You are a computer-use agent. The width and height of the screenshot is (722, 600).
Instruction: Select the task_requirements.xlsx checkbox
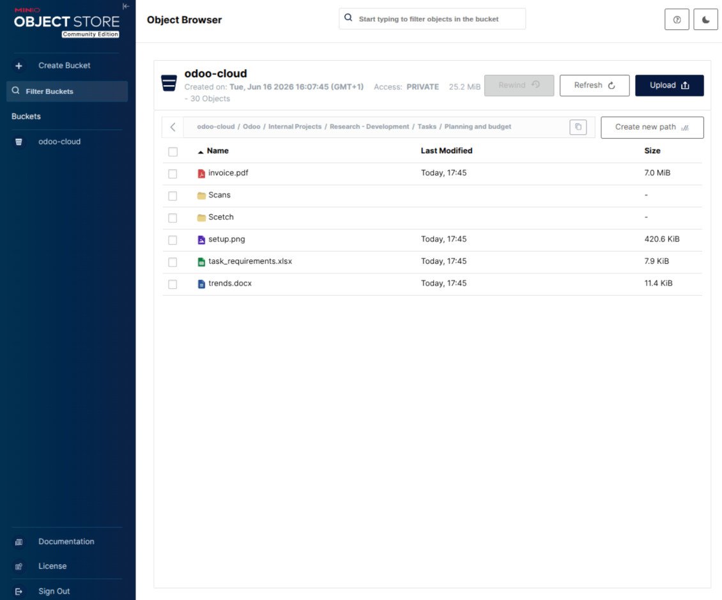[173, 262]
